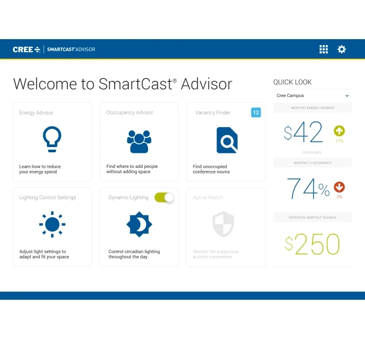
Task: Click the Lighting Control Settings sun icon
Action: (52, 224)
